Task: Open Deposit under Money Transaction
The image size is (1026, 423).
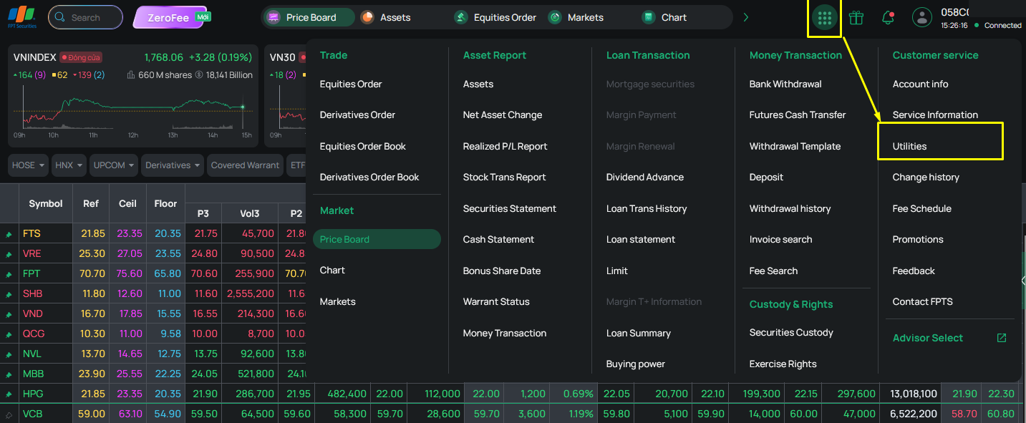Action: 766,177
